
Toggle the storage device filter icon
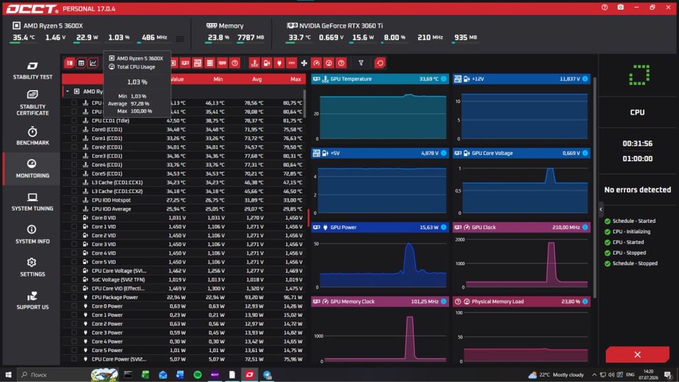[210, 63]
